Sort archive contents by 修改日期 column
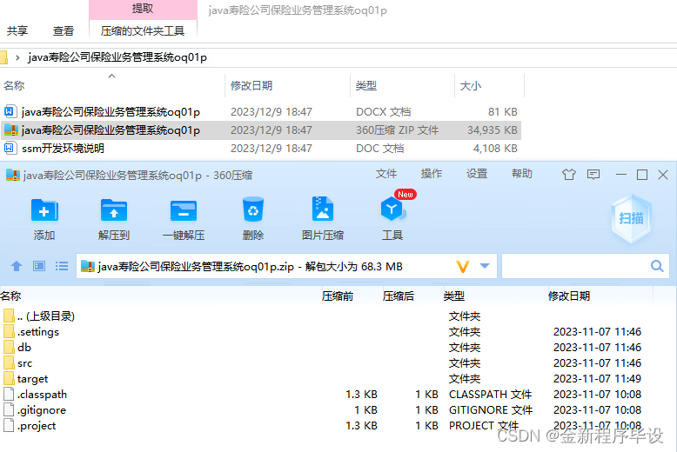The image size is (677, 452). point(569,296)
